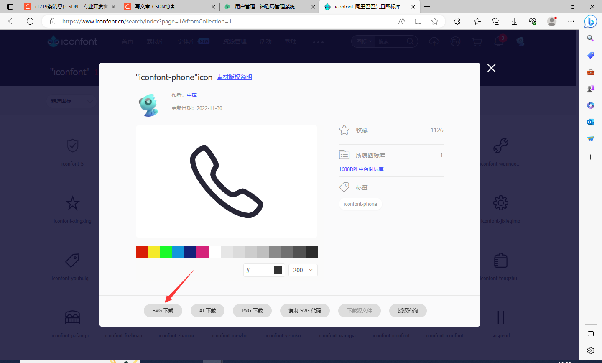Pick the yellow color swatch

point(154,252)
